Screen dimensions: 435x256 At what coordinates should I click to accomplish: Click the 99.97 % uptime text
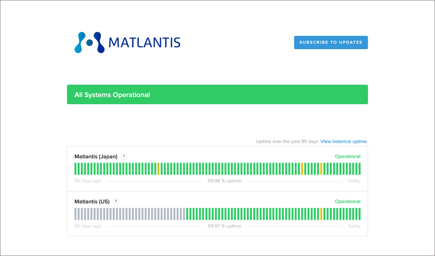[x=224, y=226]
